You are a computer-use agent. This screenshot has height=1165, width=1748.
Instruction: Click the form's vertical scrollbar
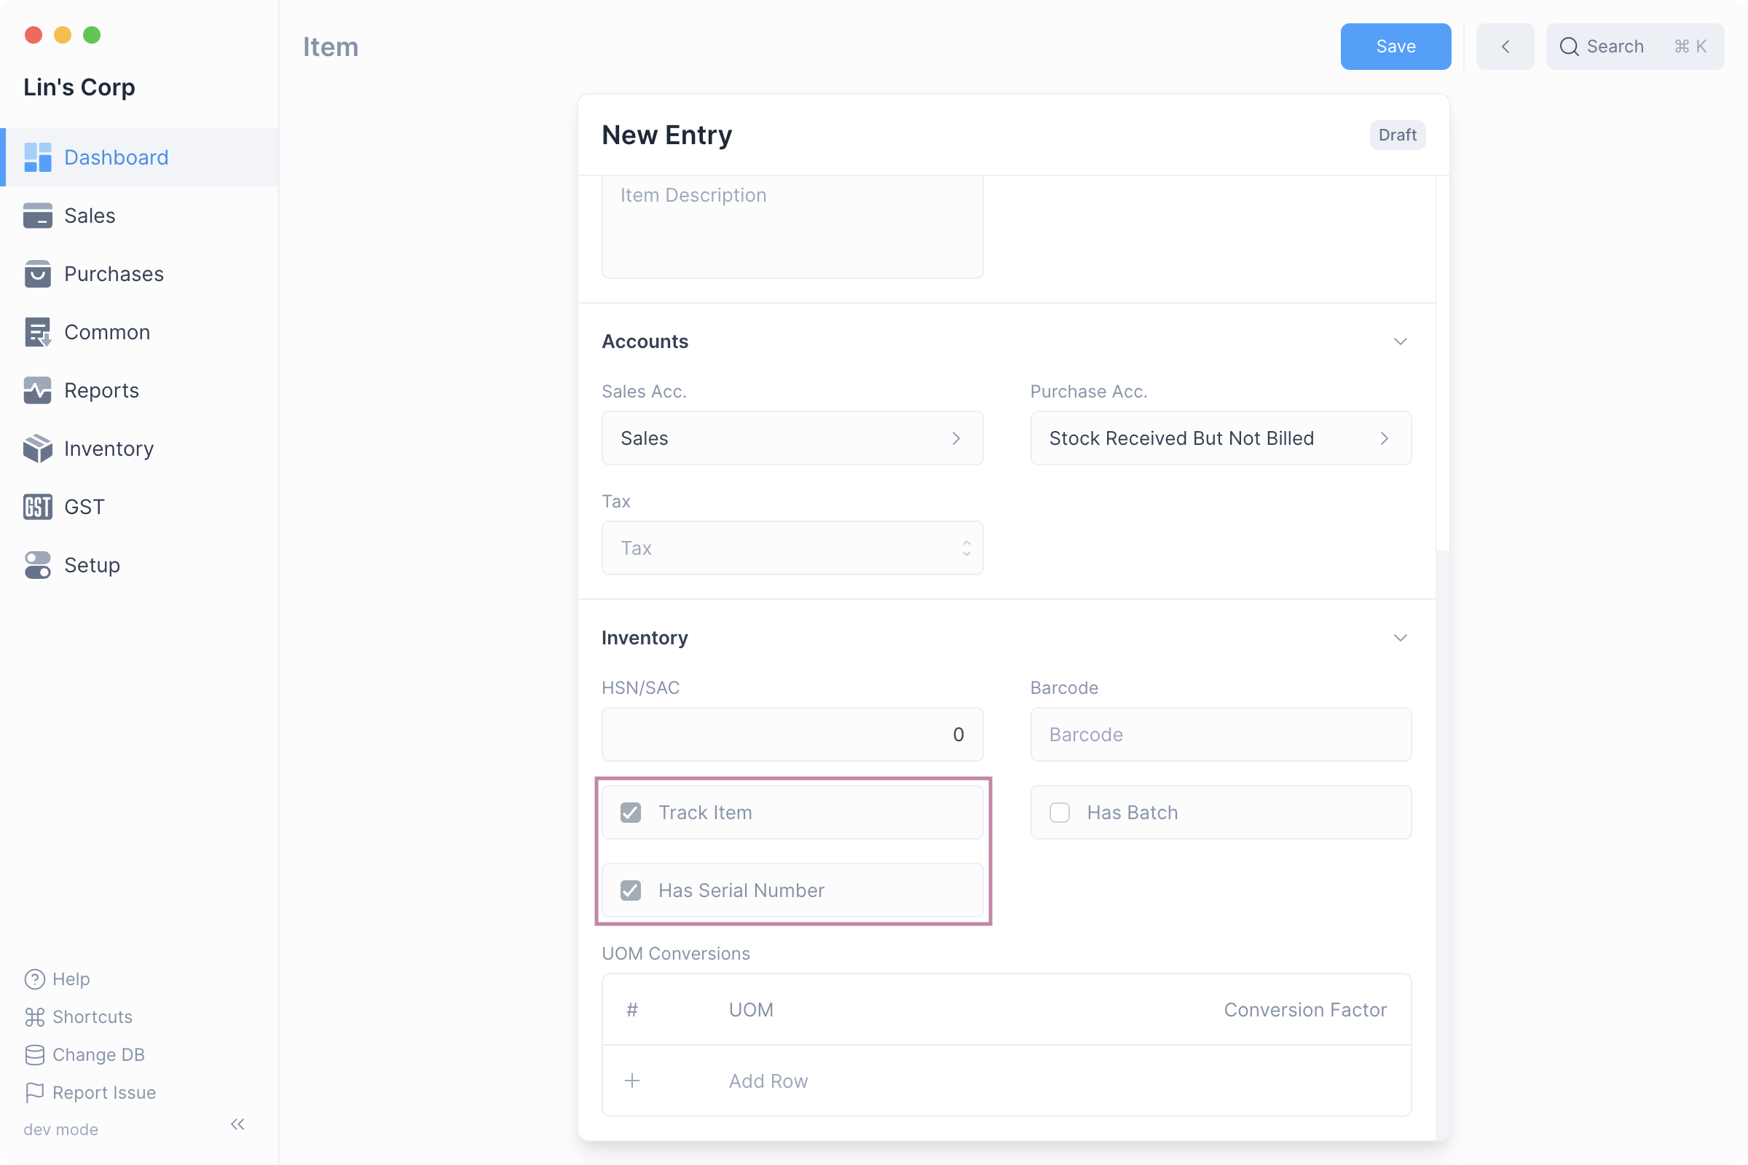1443,364
